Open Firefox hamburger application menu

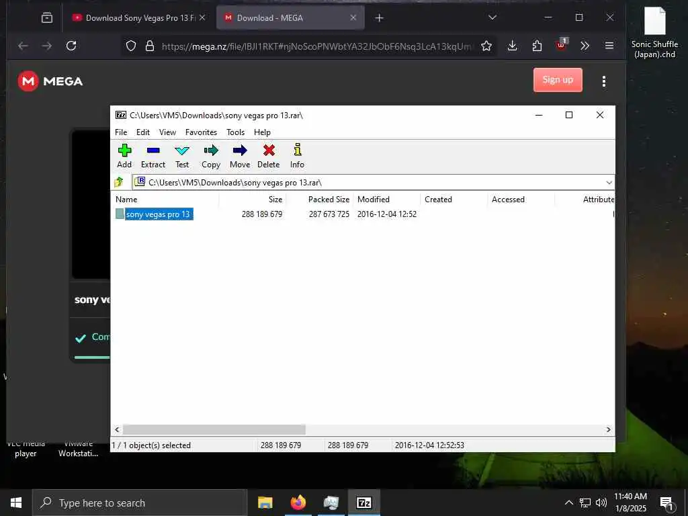pyautogui.click(x=609, y=46)
